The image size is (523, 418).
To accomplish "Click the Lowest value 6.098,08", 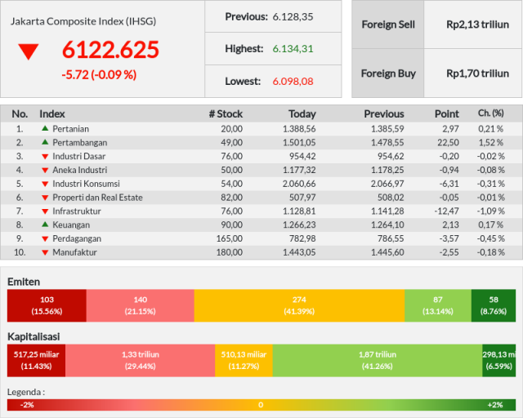I will [x=293, y=82].
